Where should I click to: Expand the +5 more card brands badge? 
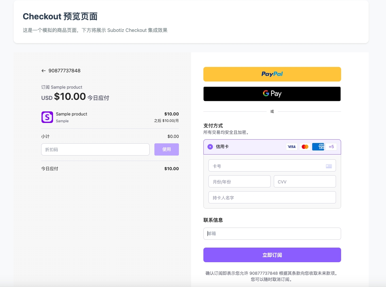tap(331, 147)
